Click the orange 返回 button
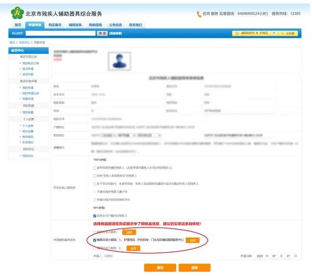Image resolution: width=312 pixels, height=276 pixels. tap(194, 267)
